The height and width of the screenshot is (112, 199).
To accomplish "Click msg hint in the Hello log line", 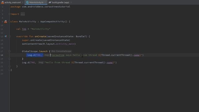I will (41, 63).
